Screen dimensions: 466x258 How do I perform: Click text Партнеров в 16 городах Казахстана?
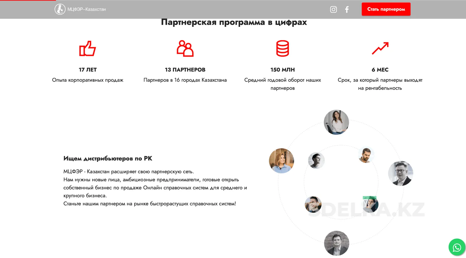point(185,80)
